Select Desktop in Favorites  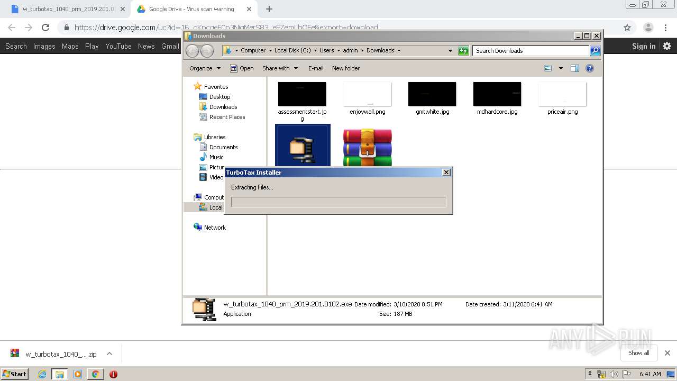coord(215,97)
